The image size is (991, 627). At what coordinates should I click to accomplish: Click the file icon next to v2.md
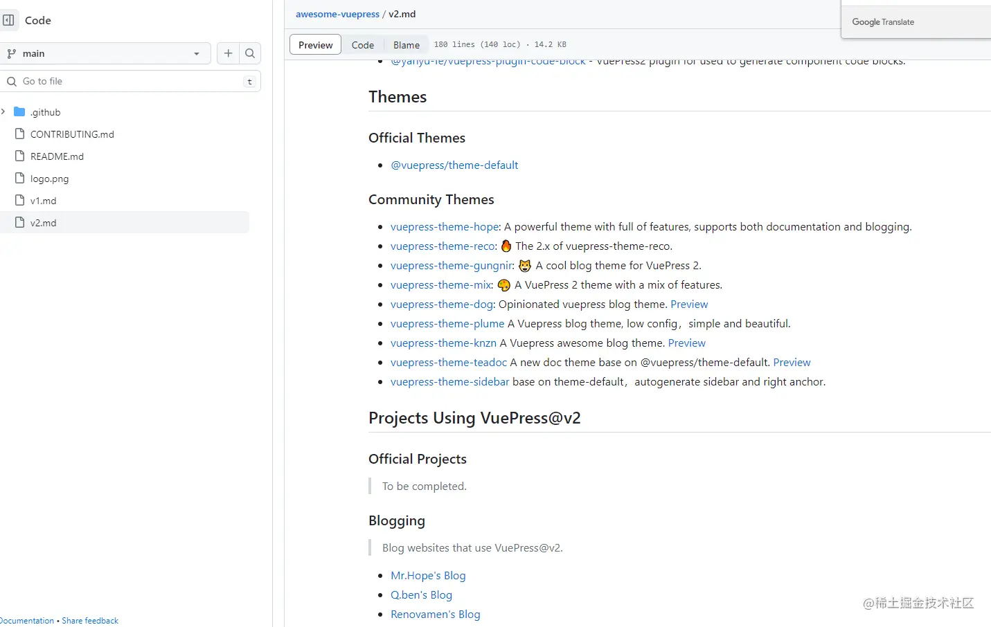point(20,223)
